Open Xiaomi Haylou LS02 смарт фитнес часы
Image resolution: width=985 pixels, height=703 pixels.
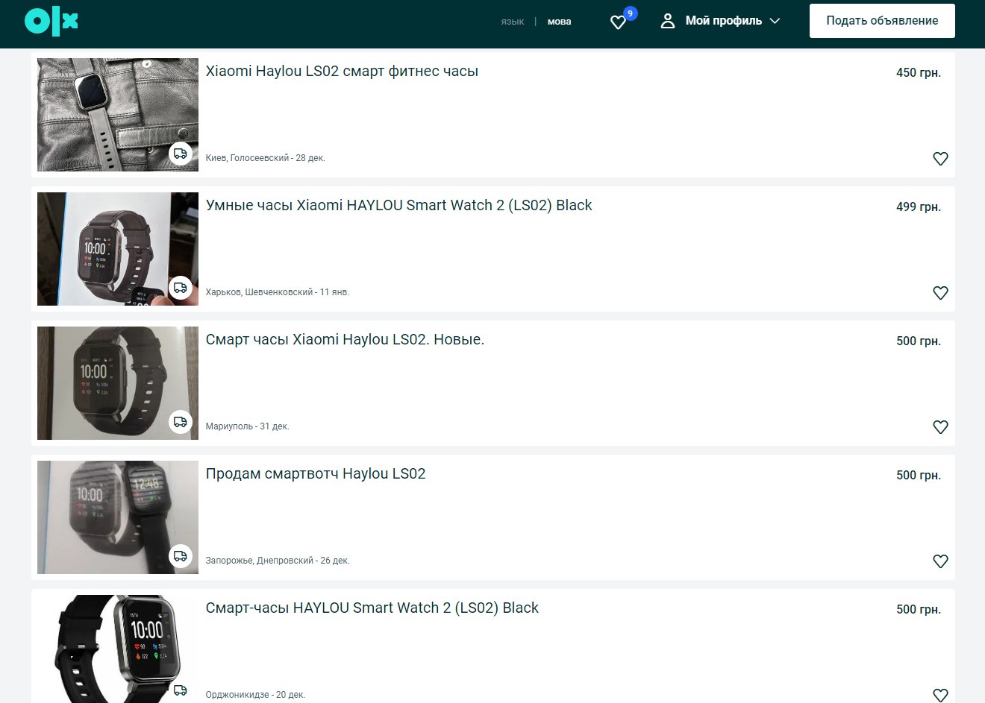342,72
